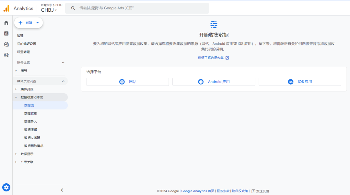This screenshot has width=350, height=195.
Task: Click the 网站 globe icon
Action: [122, 82]
